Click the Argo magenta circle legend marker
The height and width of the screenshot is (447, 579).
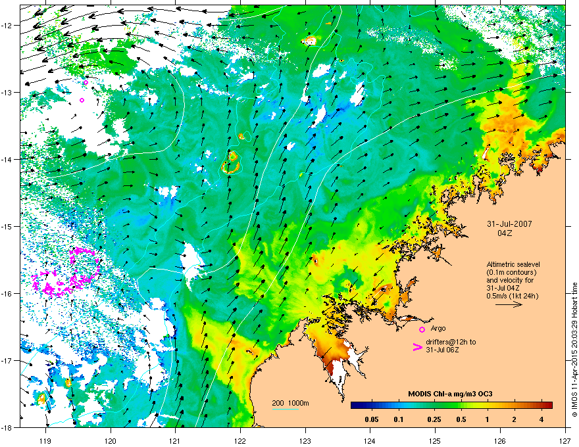tap(422, 329)
